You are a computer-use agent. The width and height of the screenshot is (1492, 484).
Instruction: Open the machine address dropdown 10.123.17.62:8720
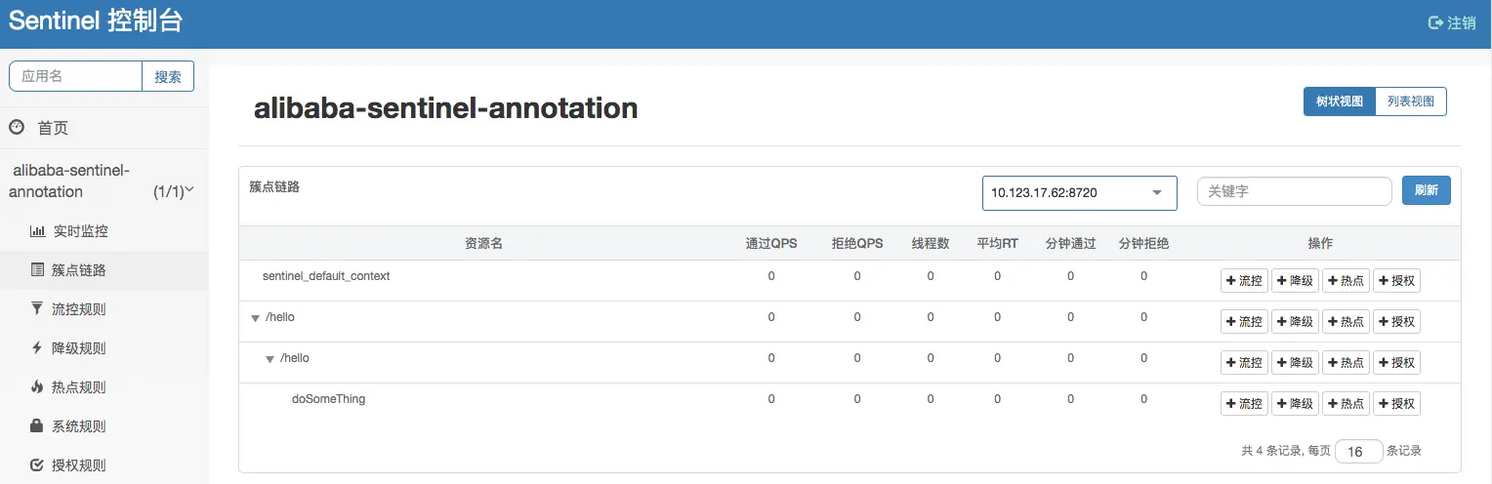[1079, 192]
